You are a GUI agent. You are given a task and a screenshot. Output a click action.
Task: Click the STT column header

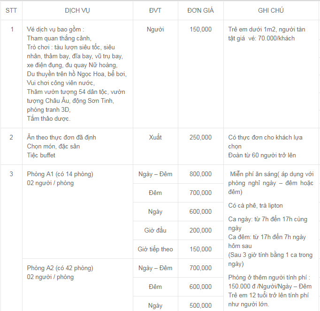pos(11,10)
